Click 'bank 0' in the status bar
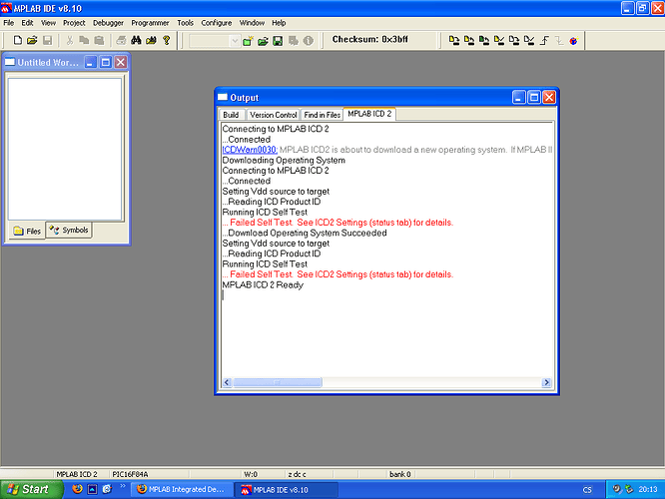The image size is (665, 499). click(400, 474)
